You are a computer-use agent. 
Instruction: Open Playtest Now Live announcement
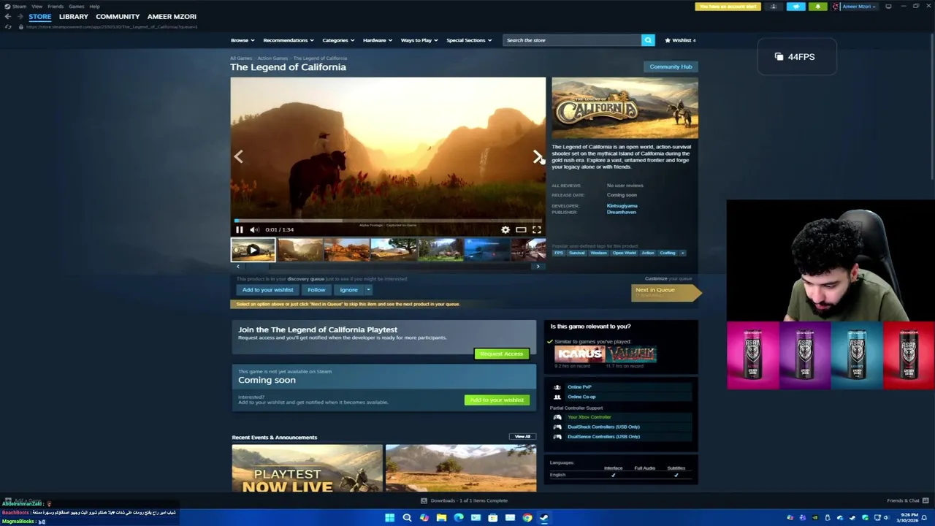point(307,468)
